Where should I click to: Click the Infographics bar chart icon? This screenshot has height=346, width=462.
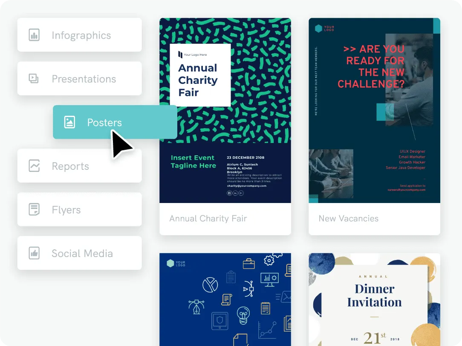click(34, 35)
